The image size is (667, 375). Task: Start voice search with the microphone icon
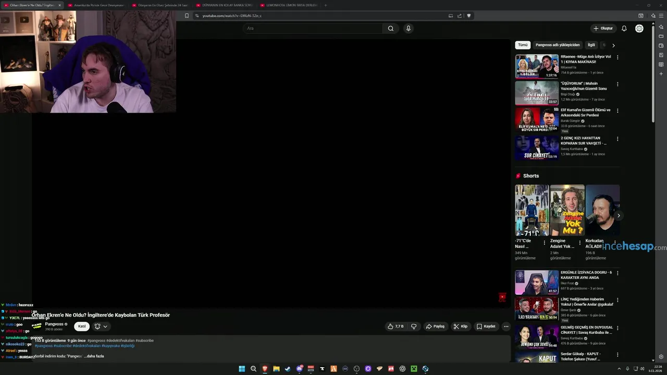point(409,28)
